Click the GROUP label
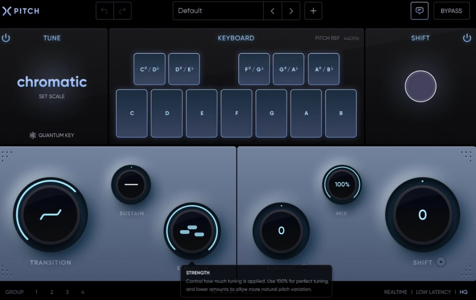Image resolution: width=476 pixels, height=300 pixels. pos(14,292)
